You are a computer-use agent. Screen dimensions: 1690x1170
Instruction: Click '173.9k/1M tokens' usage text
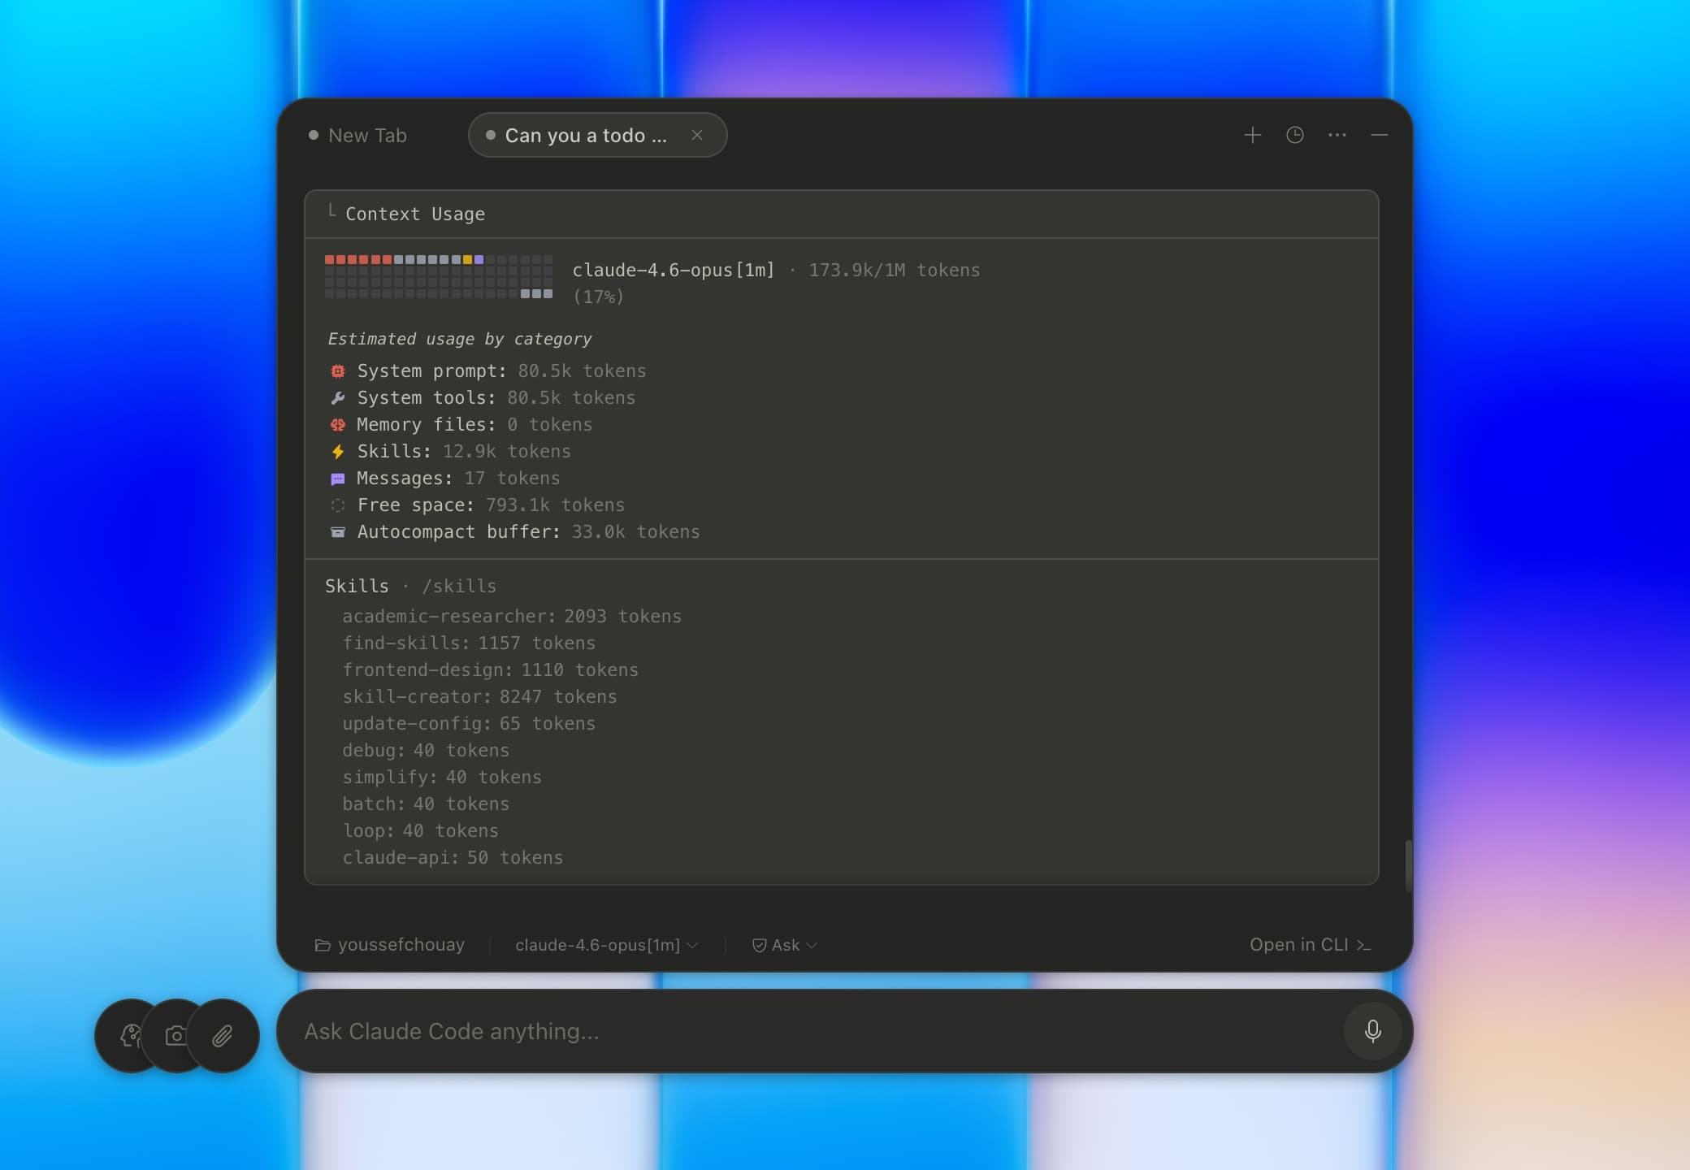(894, 270)
